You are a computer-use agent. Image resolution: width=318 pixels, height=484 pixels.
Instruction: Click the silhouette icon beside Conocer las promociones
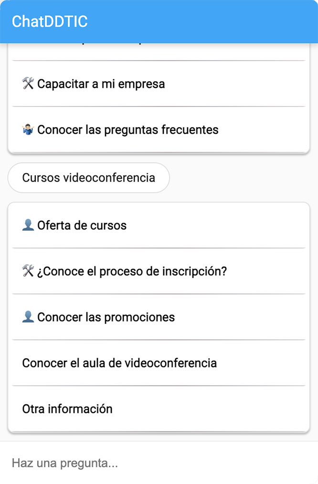tap(28, 317)
